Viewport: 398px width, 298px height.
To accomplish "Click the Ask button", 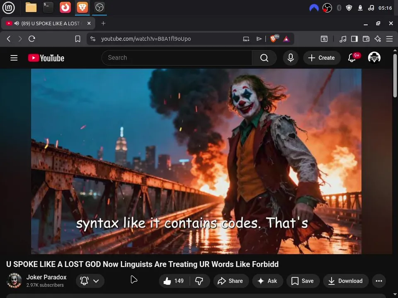I will click(x=267, y=281).
